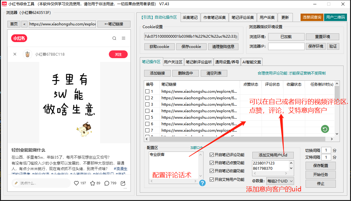This screenshot has height=201, width=351.
Task: Open the @数量 每组2个UID dropdown
Action: [280, 181]
